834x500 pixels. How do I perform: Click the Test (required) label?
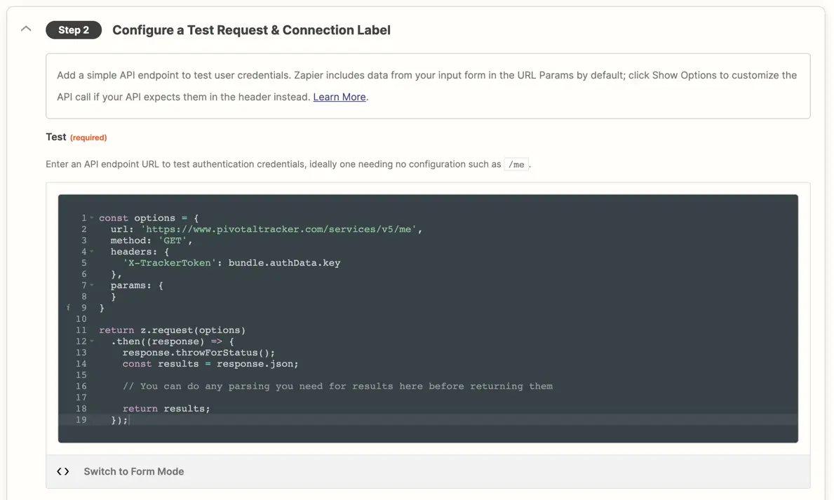click(76, 137)
